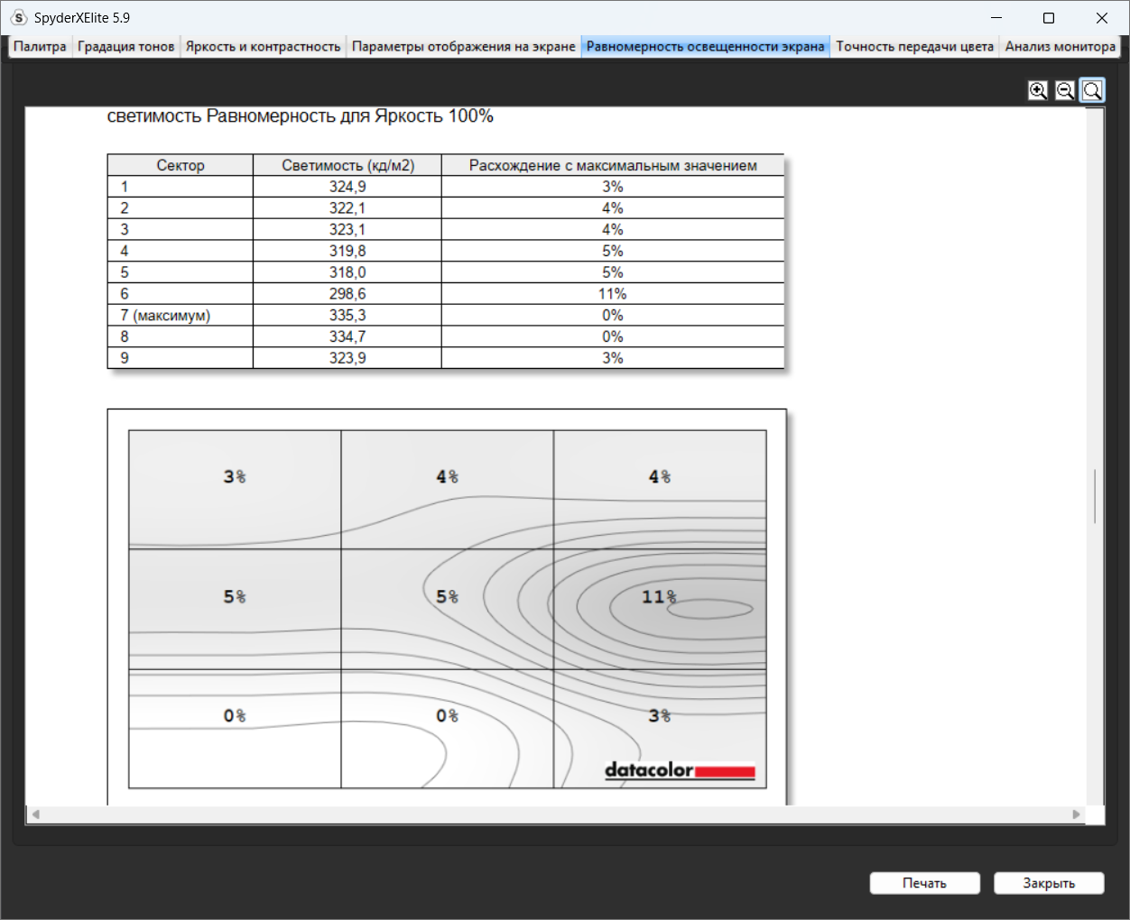Select the fit-to-window magnifier icon
1130x920 pixels.
pyautogui.click(x=1092, y=90)
